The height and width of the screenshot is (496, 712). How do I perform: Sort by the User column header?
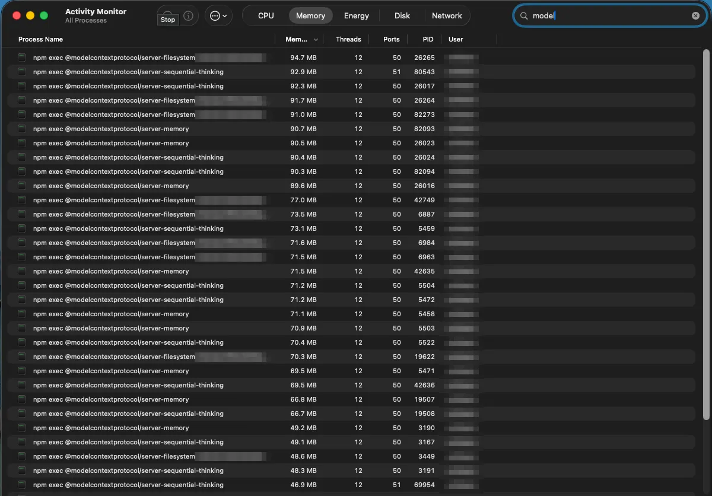[x=456, y=39]
